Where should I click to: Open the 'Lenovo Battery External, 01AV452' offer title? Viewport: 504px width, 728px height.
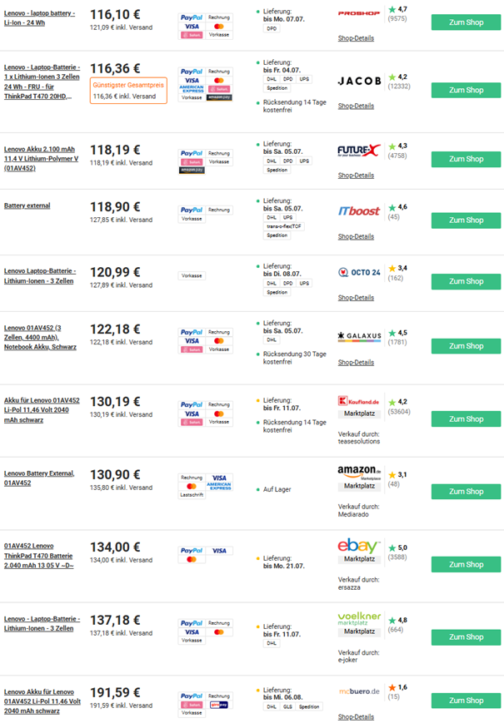pos(39,478)
